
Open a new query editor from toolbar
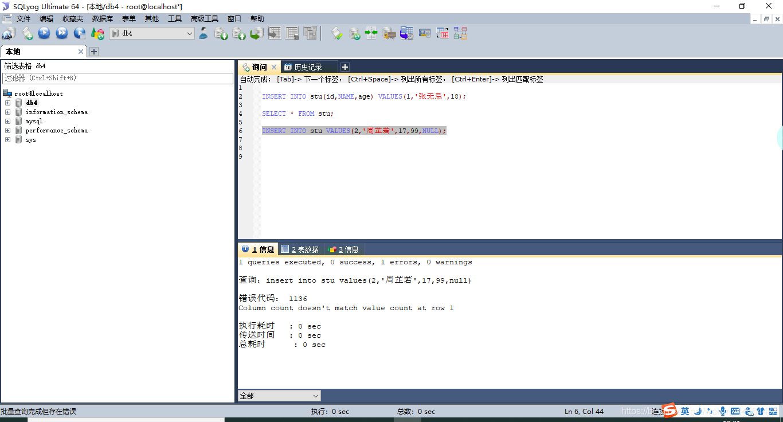(x=27, y=33)
